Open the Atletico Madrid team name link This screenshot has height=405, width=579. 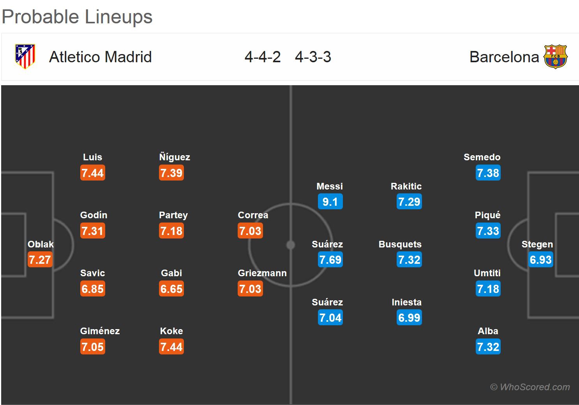[x=100, y=57]
